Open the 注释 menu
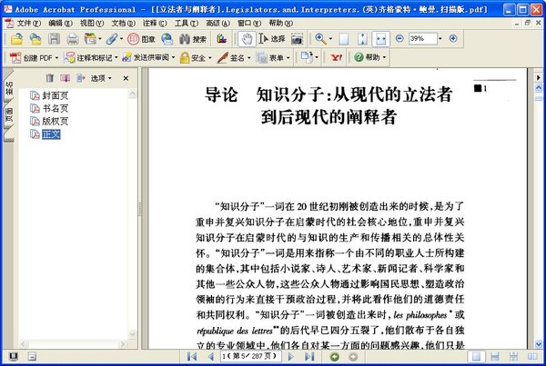The width and height of the screenshot is (546, 366). click(155, 24)
